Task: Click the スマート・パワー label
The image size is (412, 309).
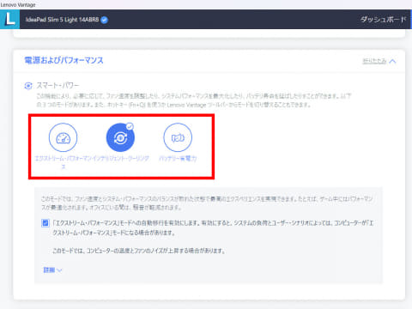Action: (x=58, y=85)
